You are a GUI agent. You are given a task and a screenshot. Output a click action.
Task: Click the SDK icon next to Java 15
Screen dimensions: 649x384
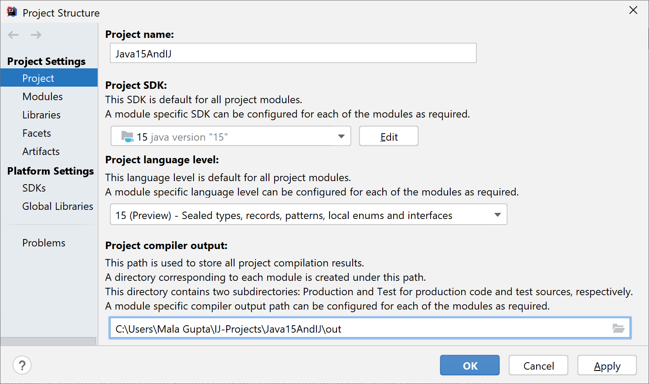(126, 136)
